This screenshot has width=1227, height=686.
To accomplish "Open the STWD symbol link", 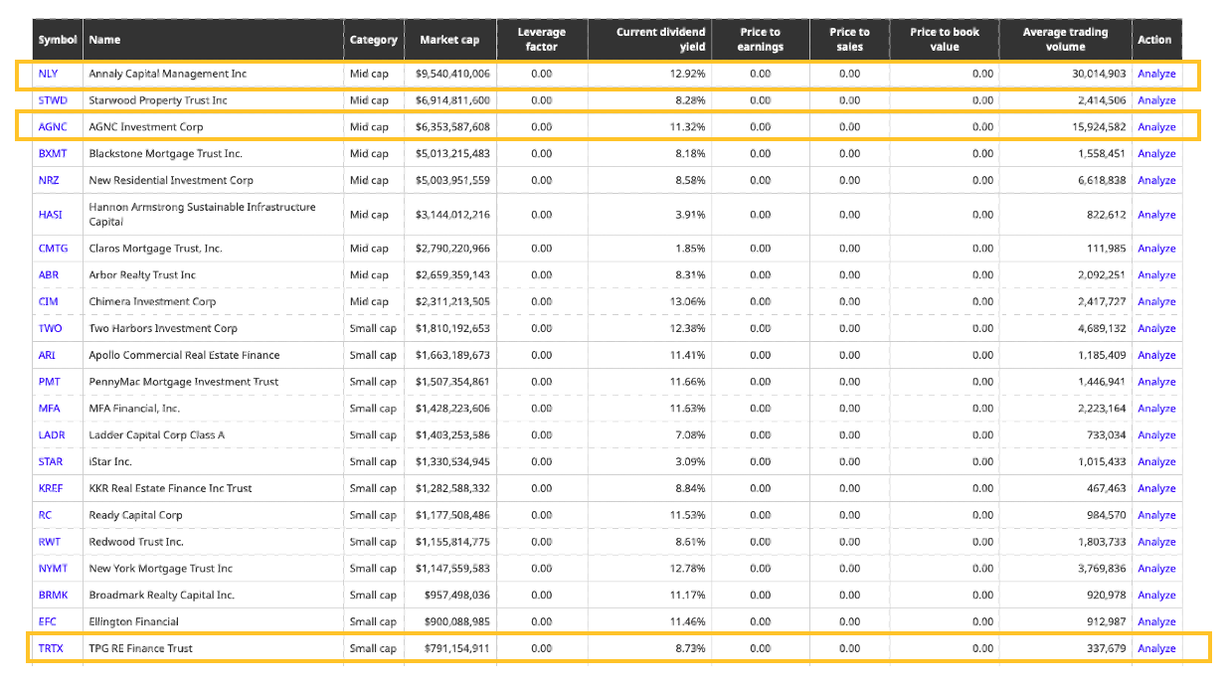I will point(53,100).
